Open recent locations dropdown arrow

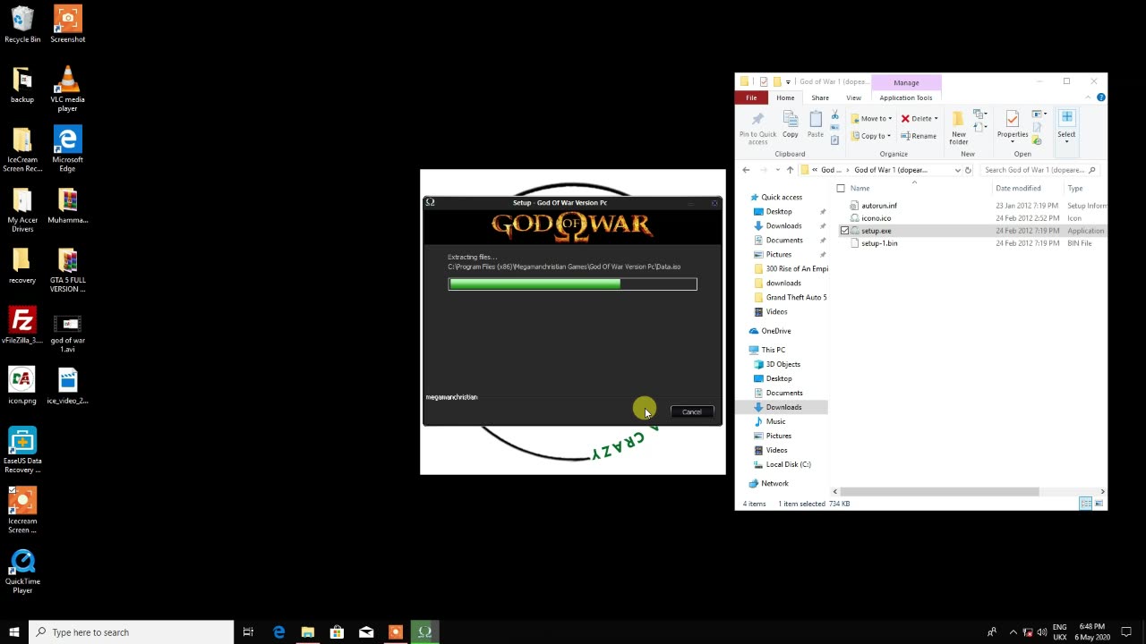[x=777, y=170]
